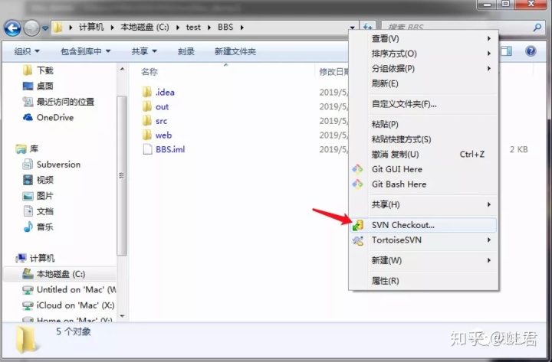Viewport: 552px width, 362px height.
Task: Open OneDrive in the navigation pane
Action: (48, 117)
